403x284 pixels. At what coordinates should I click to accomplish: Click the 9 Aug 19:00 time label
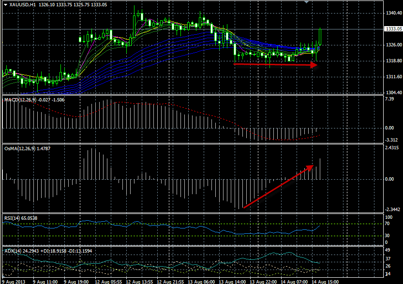click(x=76, y=282)
